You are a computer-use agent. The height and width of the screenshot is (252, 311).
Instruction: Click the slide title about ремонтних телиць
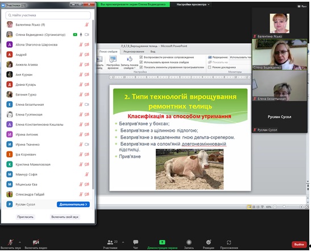click(180, 101)
